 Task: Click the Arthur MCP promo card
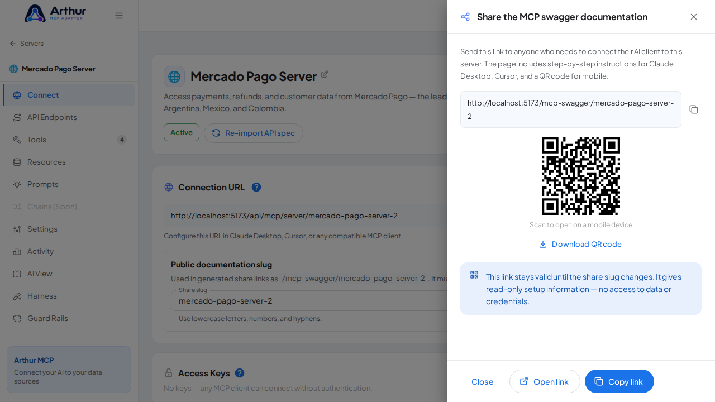69,370
